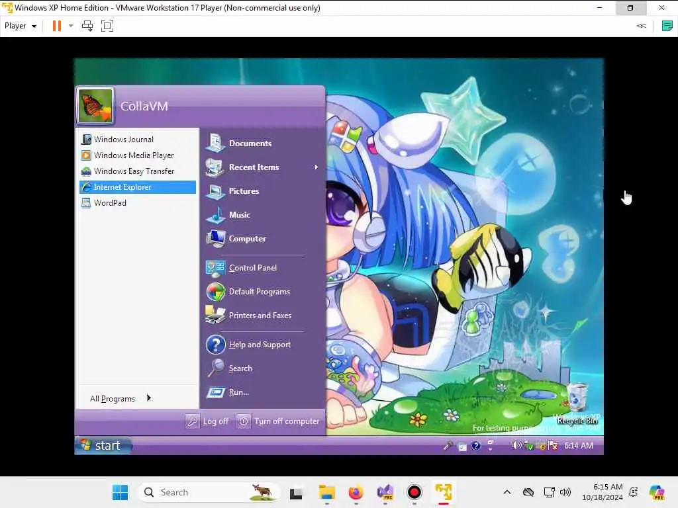Click the Search magnifier icon
This screenshot has width=678, height=508.
pos(215,368)
